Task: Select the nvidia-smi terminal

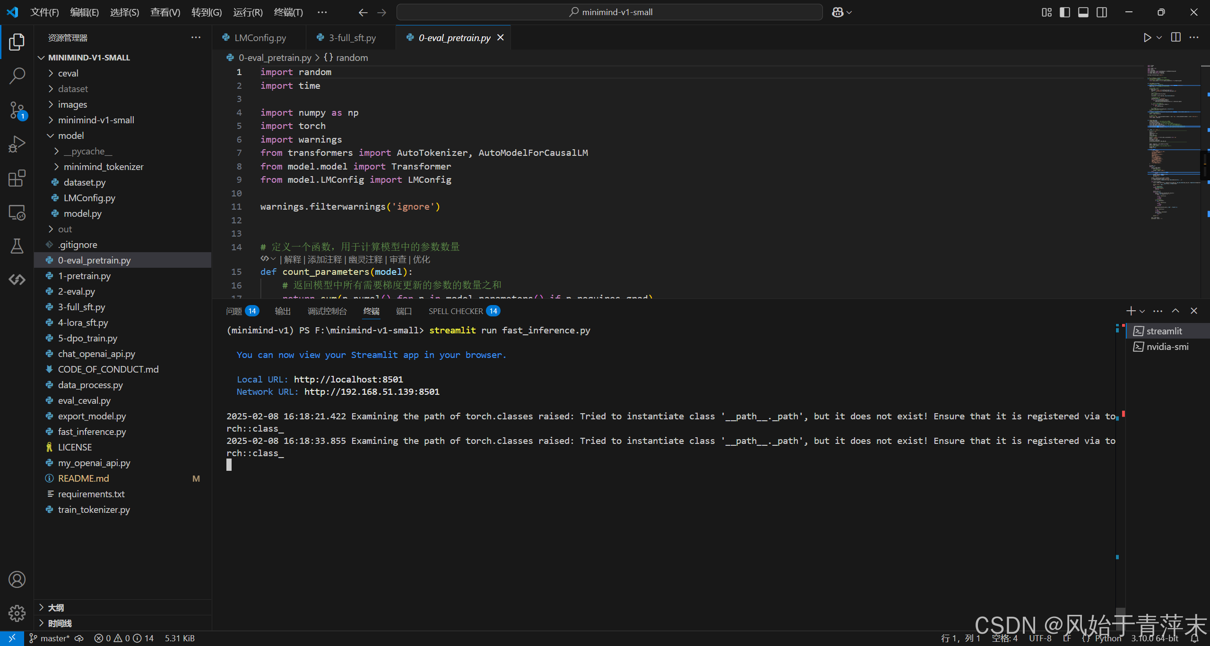Action: [x=1167, y=347]
